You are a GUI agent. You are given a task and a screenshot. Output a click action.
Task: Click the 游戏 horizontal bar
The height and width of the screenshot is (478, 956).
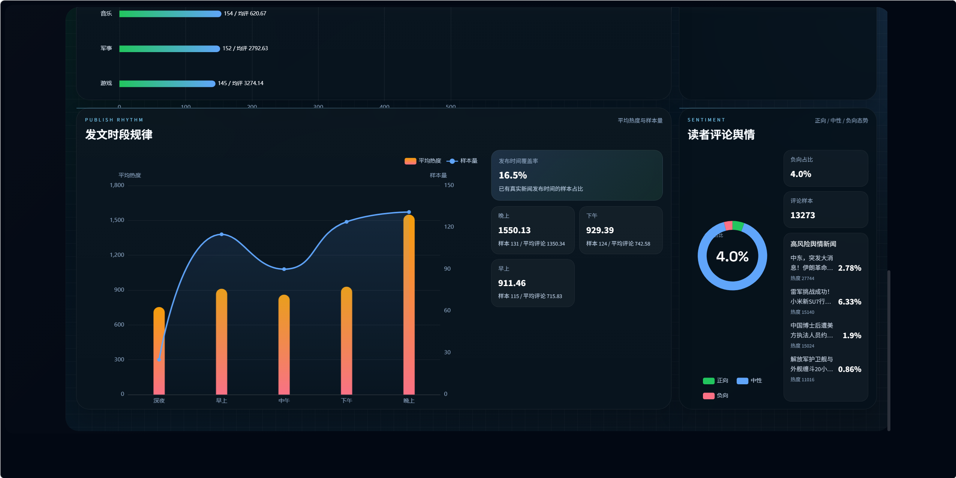point(167,84)
